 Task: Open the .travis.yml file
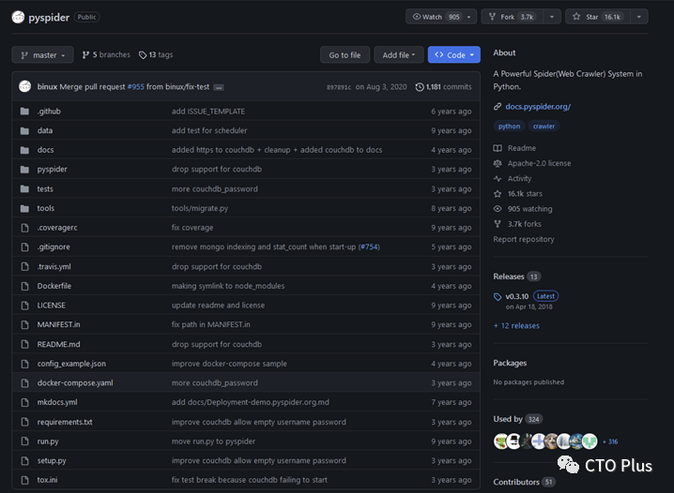(54, 267)
